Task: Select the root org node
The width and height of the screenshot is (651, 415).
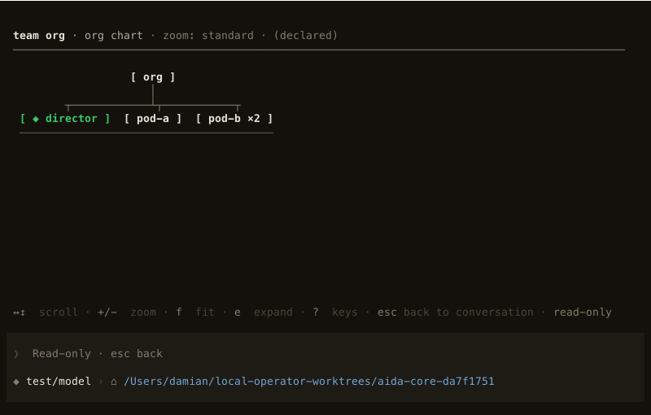Action: point(153,77)
